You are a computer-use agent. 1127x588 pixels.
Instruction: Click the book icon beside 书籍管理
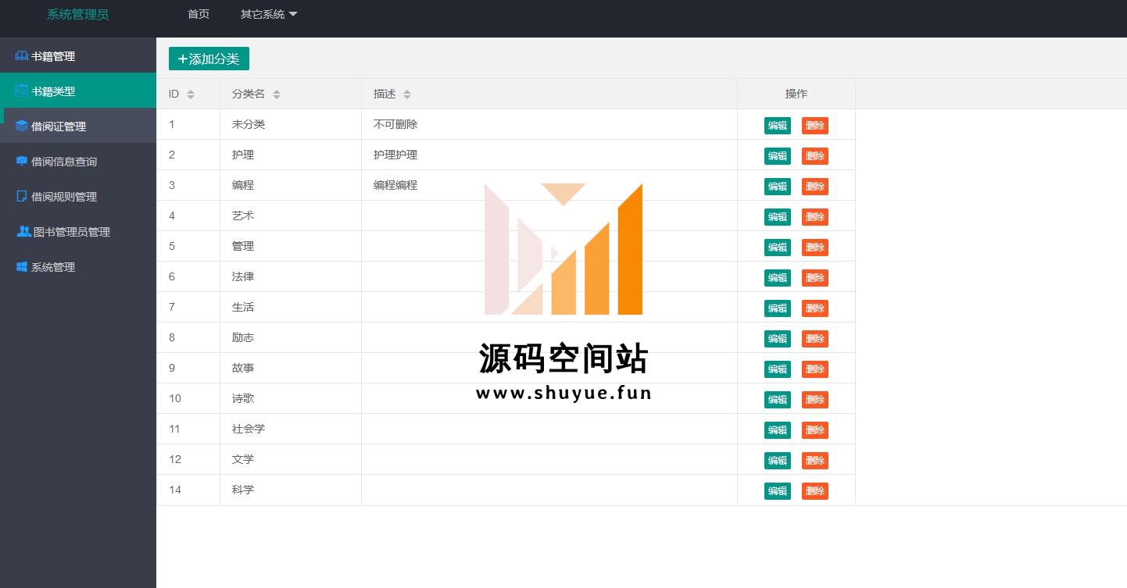22,56
